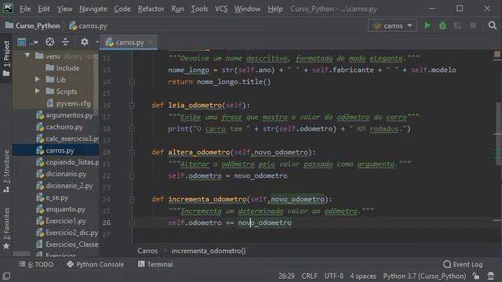502x282 pixels.
Task: Toggle the 2: Favorites tool window
Action: (x=6, y=229)
